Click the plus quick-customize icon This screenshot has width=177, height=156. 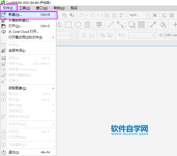[x=175, y=25]
